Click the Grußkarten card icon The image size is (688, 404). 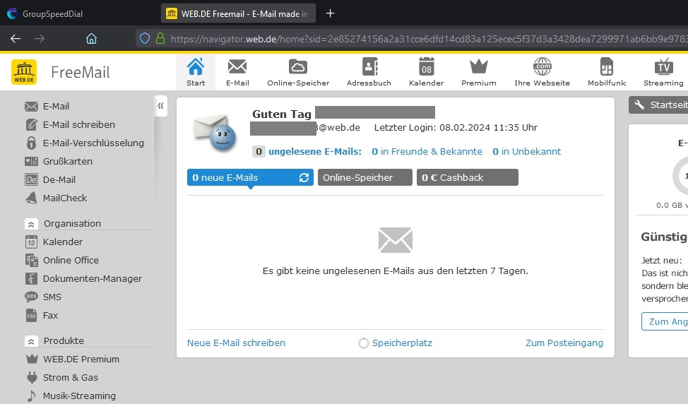[31, 162]
